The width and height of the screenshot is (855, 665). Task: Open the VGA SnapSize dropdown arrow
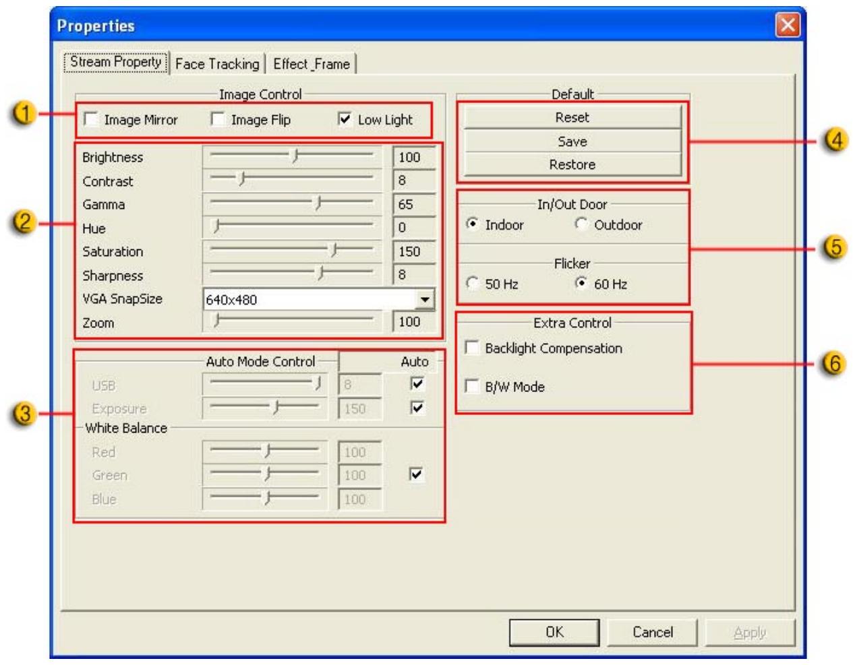(x=425, y=299)
